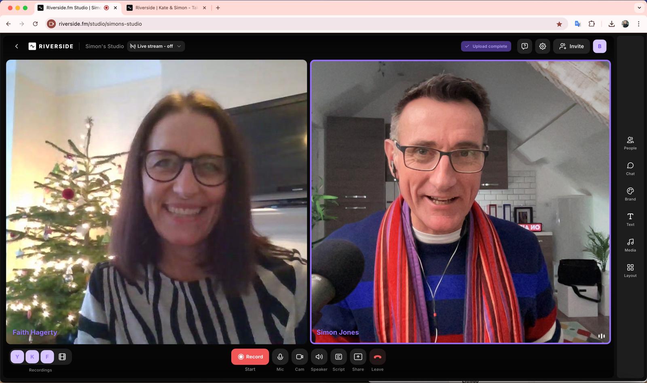Image resolution: width=647 pixels, height=383 pixels.
Task: Open the Recordings film strip thumbnail
Action: tap(62, 357)
